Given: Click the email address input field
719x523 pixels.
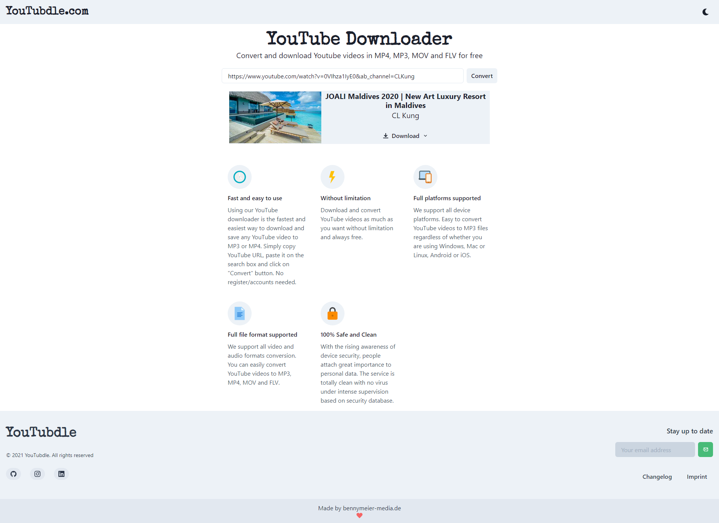Looking at the screenshot, I should (655, 450).
